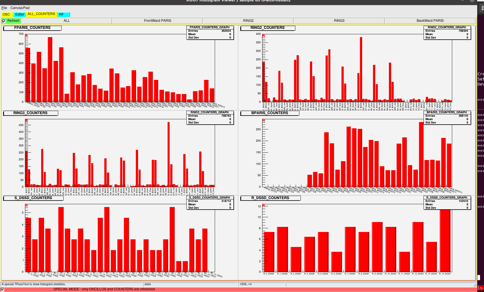
Task: Click the red R marker in BPARIS_COUNTERS plot
Action: pyautogui.click(x=263, y=121)
